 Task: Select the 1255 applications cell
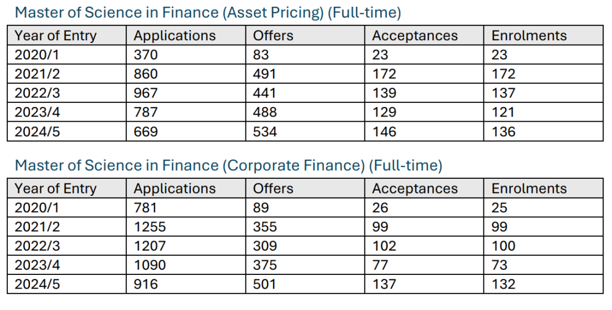(186, 227)
